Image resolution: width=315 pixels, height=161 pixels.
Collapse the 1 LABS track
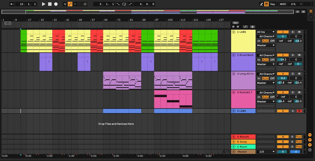234,32
